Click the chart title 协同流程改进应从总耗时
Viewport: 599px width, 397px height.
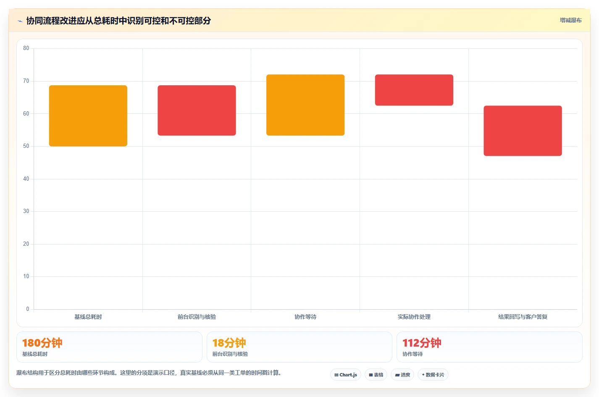pos(118,21)
